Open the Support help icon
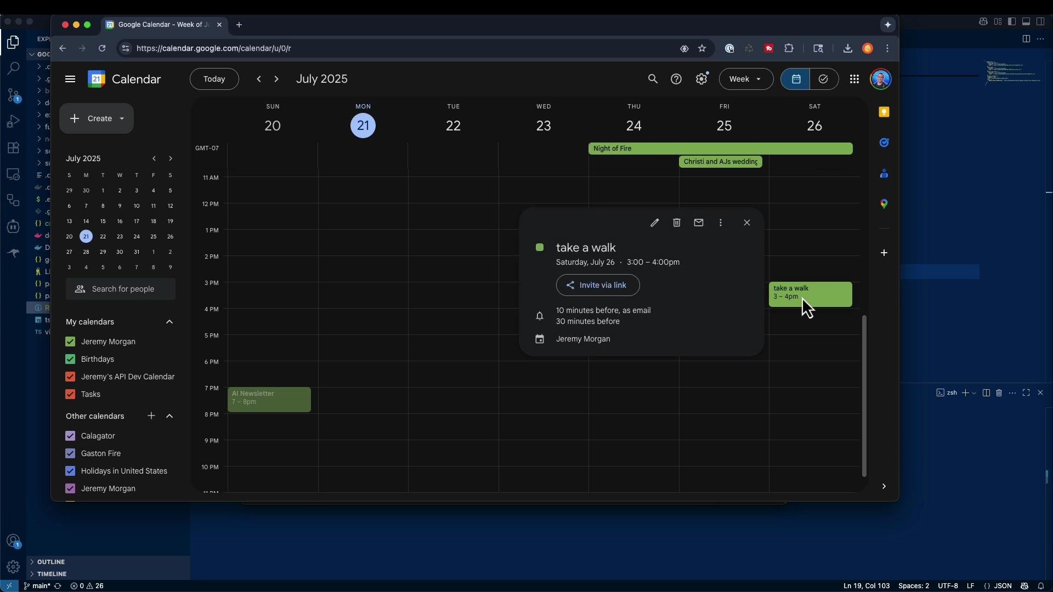Viewport: 1053px width, 592px height. 676,79
